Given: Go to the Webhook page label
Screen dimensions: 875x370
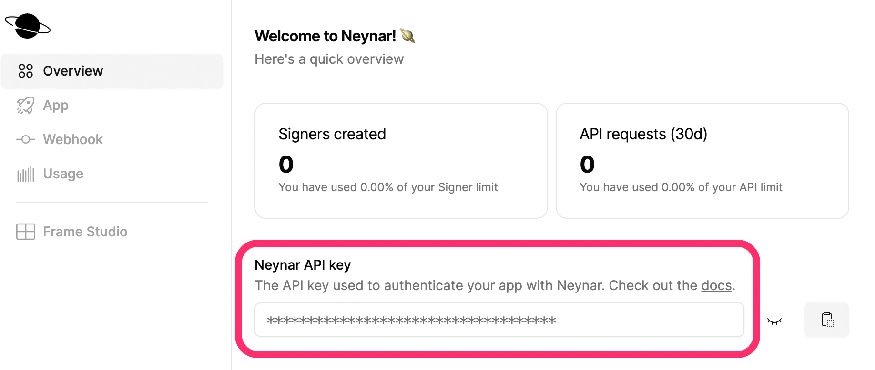Looking at the screenshot, I should click(73, 139).
